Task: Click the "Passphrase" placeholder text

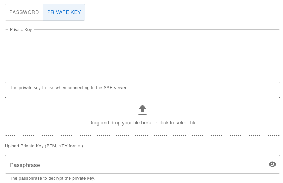Action: [x=25, y=165]
